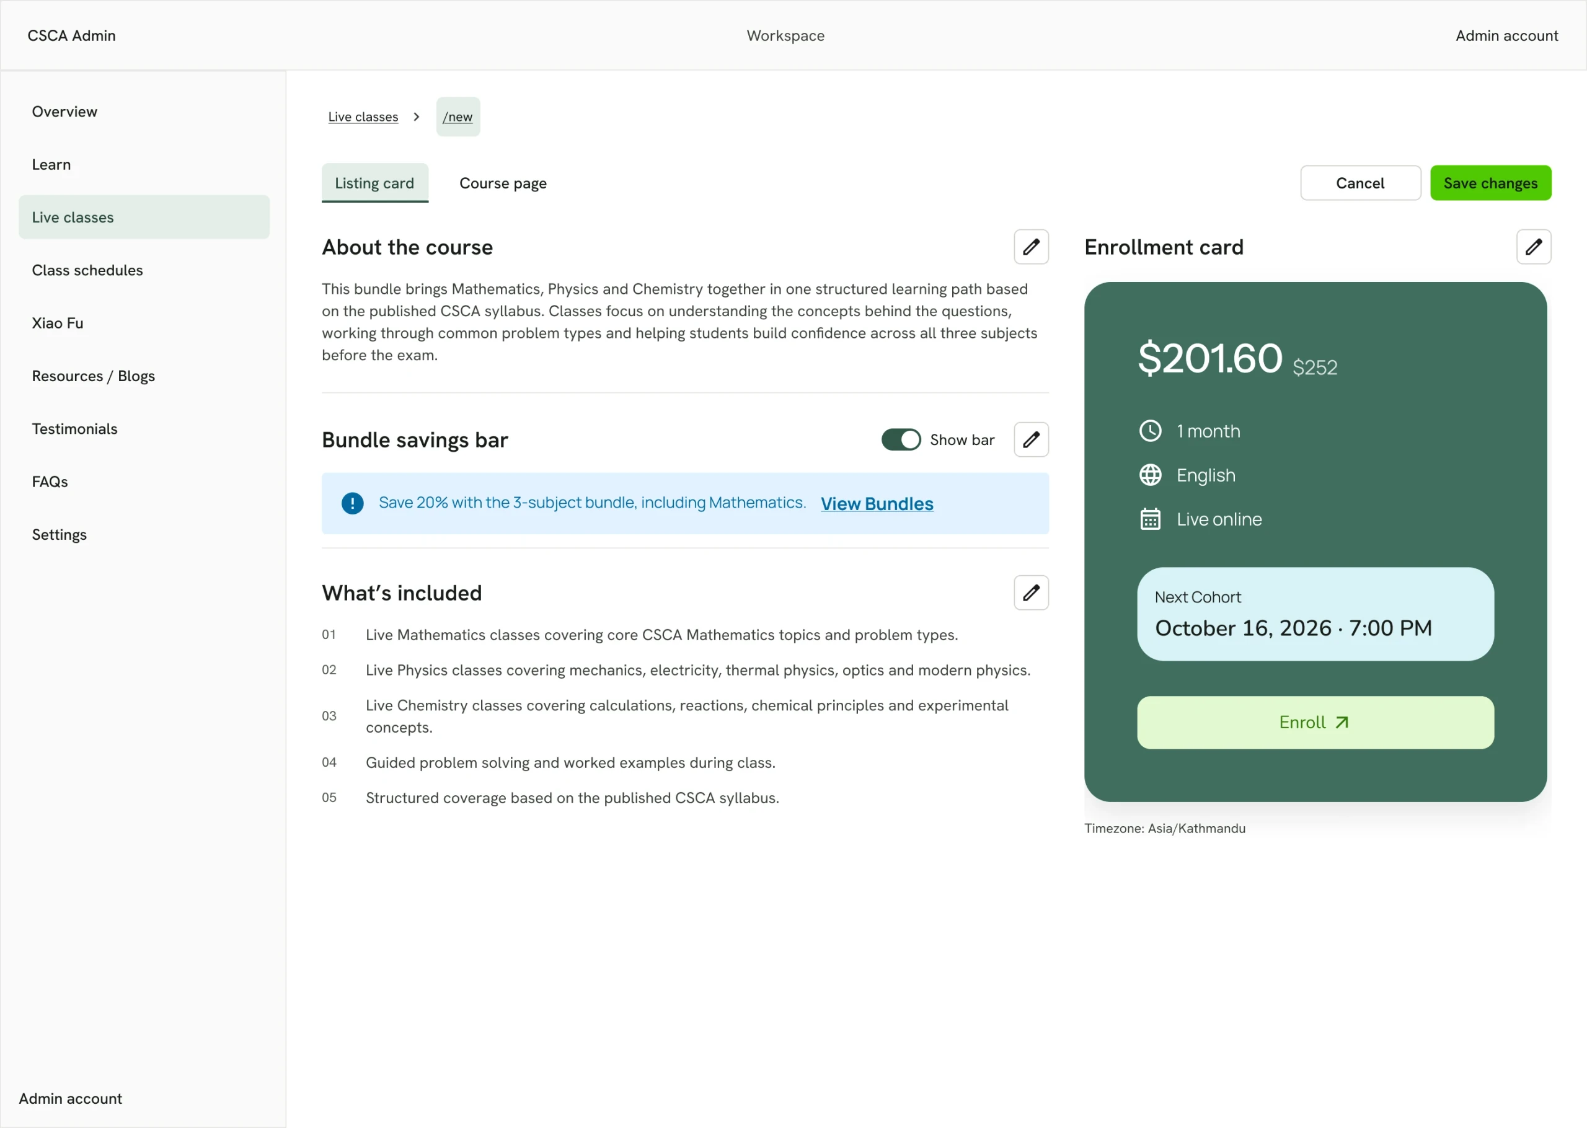Edit the About the course section
This screenshot has width=1587, height=1128.
pos(1031,247)
